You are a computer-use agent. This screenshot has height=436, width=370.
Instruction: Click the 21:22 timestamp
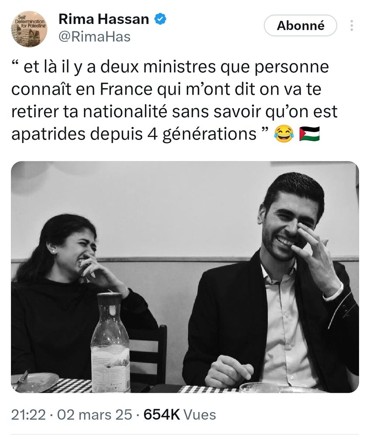(x=28, y=415)
